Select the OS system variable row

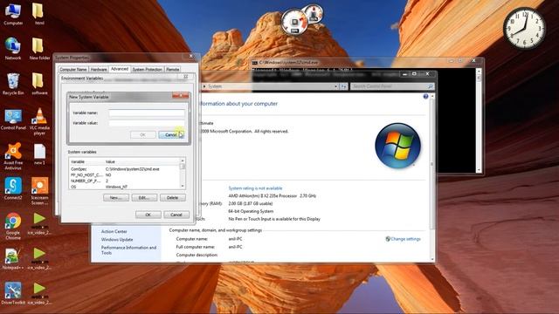click(124, 187)
